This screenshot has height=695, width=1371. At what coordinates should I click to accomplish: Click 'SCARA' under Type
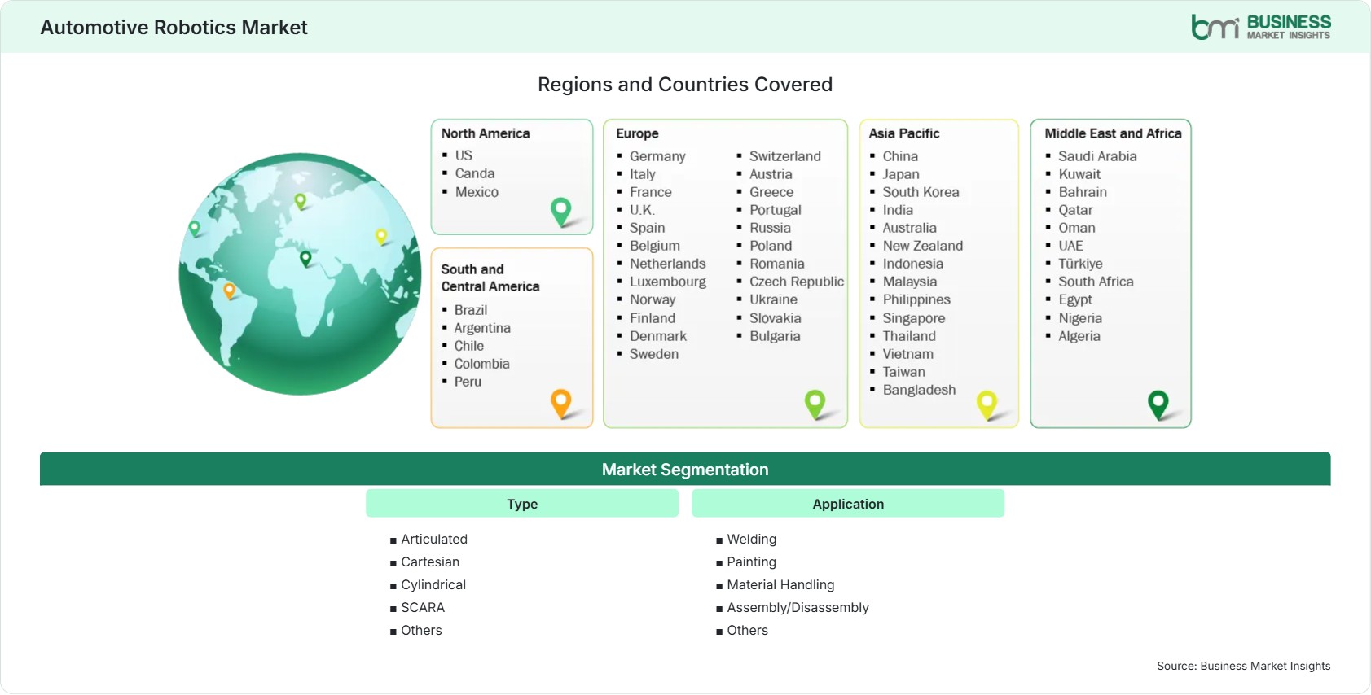coord(423,608)
